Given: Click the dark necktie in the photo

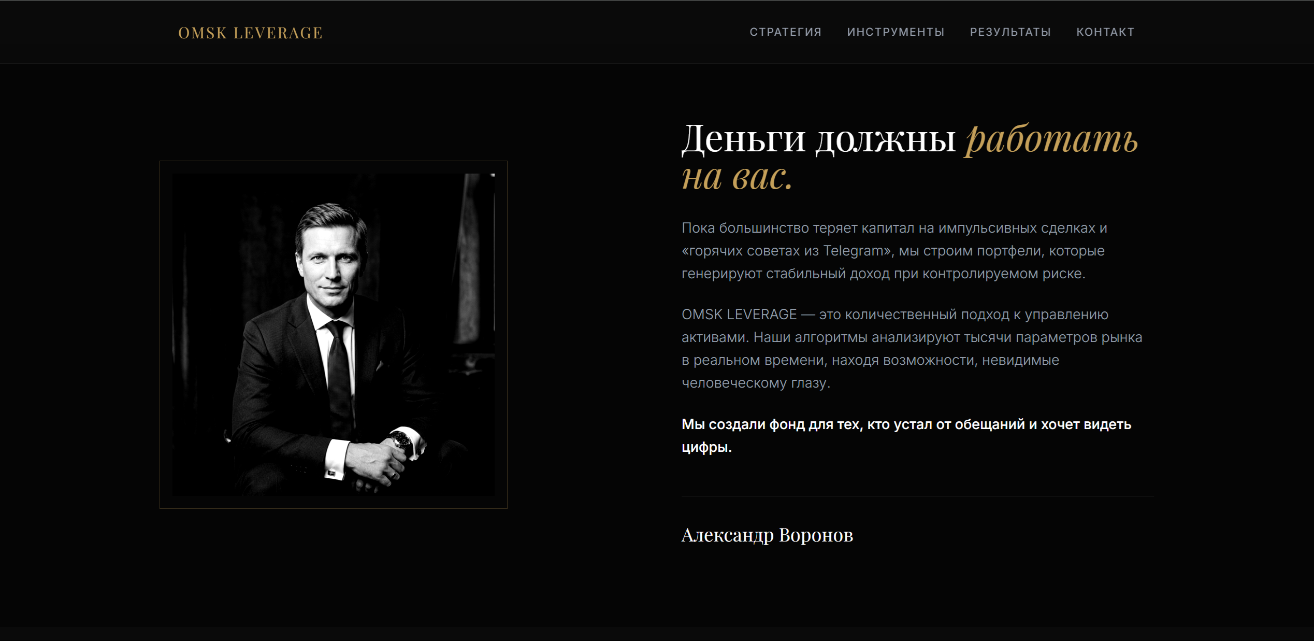Looking at the screenshot, I should pos(339,373).
